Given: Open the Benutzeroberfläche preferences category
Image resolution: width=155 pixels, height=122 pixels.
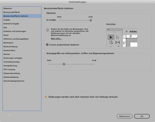Looking at the screenshot, I should pyautogui.click(x=11, y=12).
